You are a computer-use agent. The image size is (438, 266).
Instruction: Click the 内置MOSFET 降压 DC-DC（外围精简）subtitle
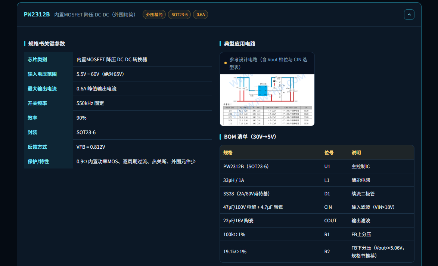(95, 15)
